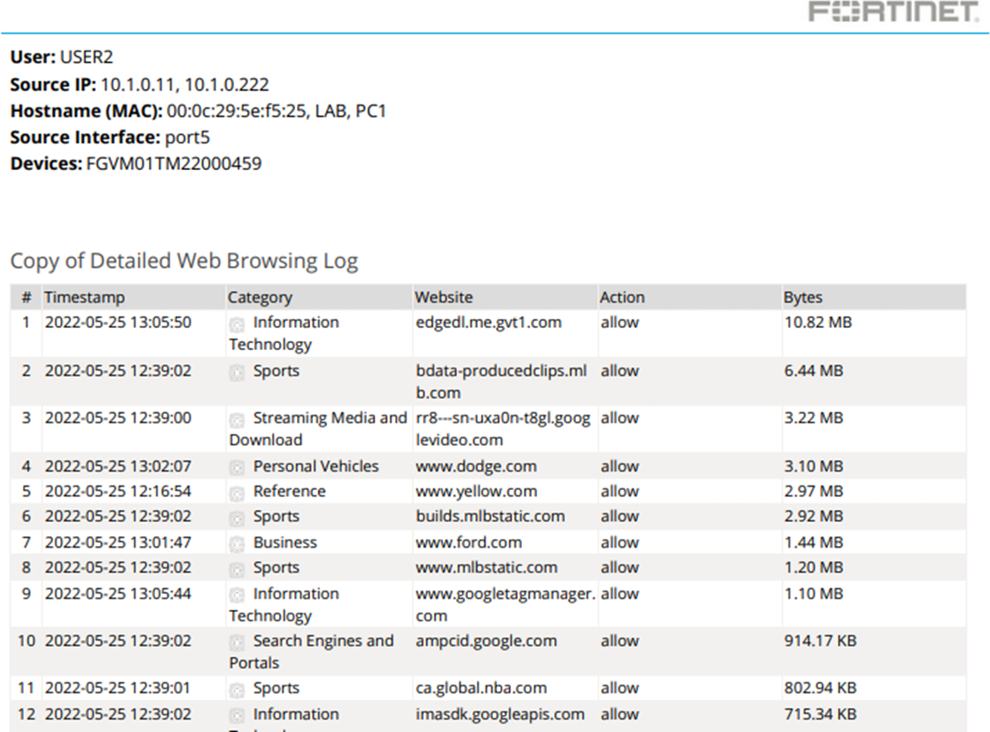Click category icon in bdata-producedclips row
This screenshot has width=990, height=732.
[237, 373]
